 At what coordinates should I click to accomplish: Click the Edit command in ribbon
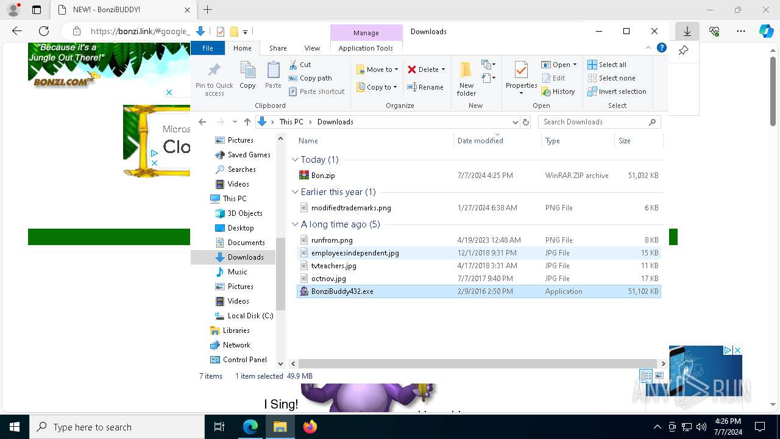click(553, 78)
